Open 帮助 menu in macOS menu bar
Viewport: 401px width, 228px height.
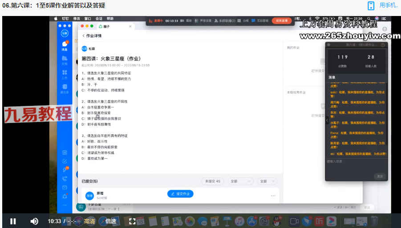coord(110,19)
